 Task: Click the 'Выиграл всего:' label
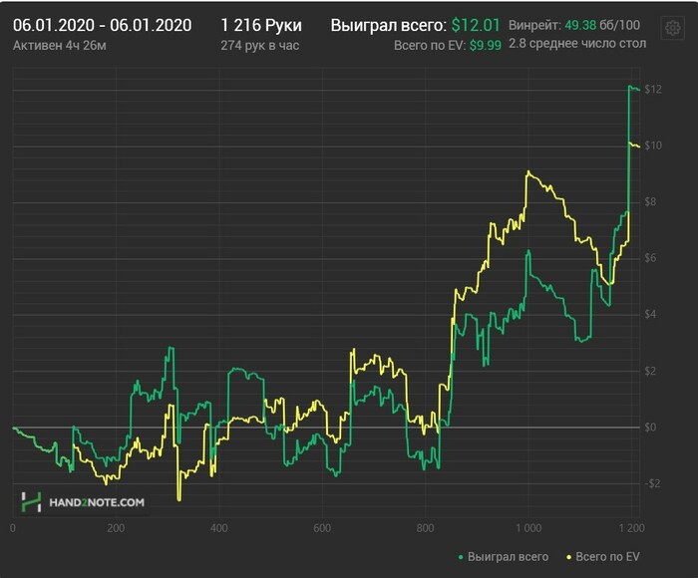click(x=388, y=26)
